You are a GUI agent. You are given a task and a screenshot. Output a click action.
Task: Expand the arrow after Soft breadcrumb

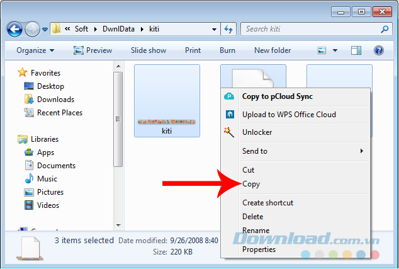tap(96, 30)
